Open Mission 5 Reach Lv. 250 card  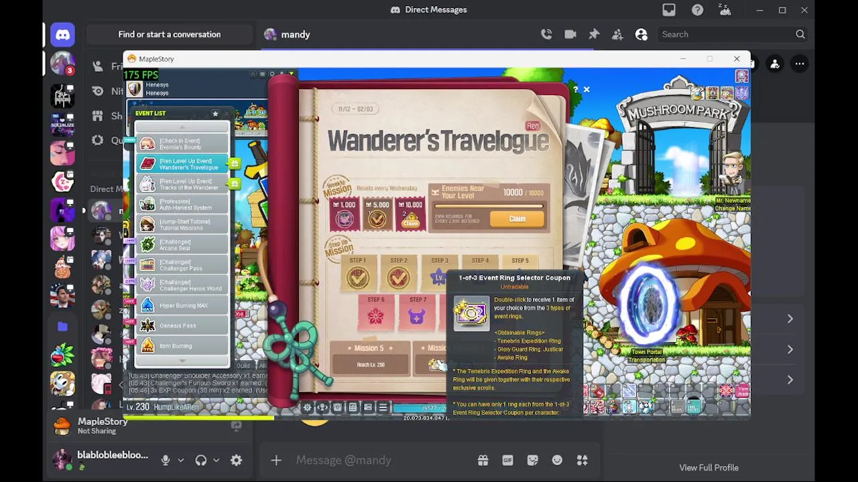[370, 358]
